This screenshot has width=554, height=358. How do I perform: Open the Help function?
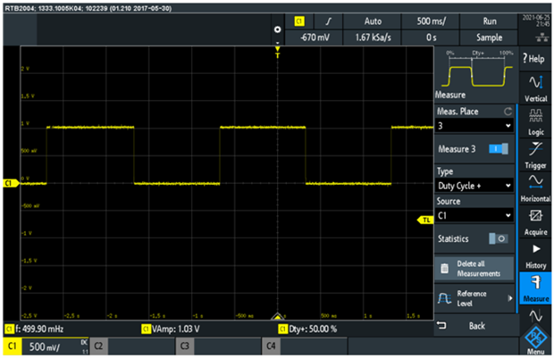click(x=535, y=59)
